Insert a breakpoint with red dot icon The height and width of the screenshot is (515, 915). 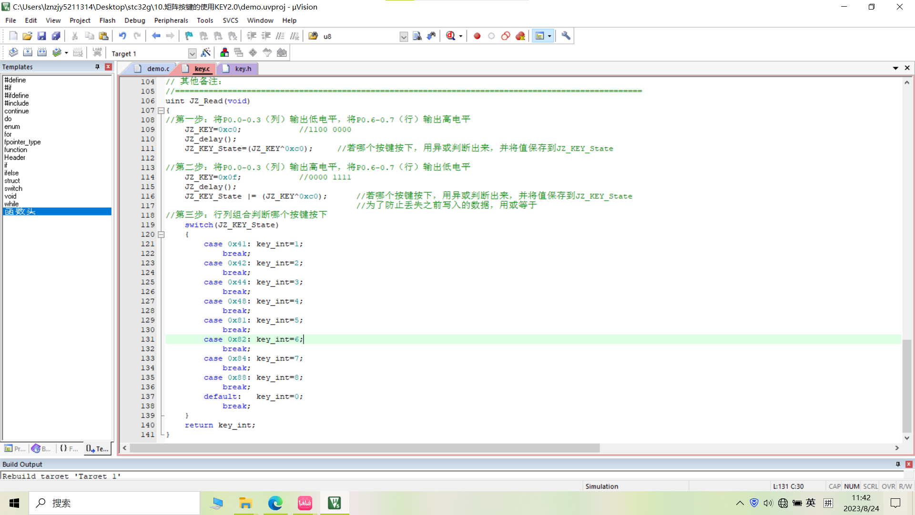[477, 36]
